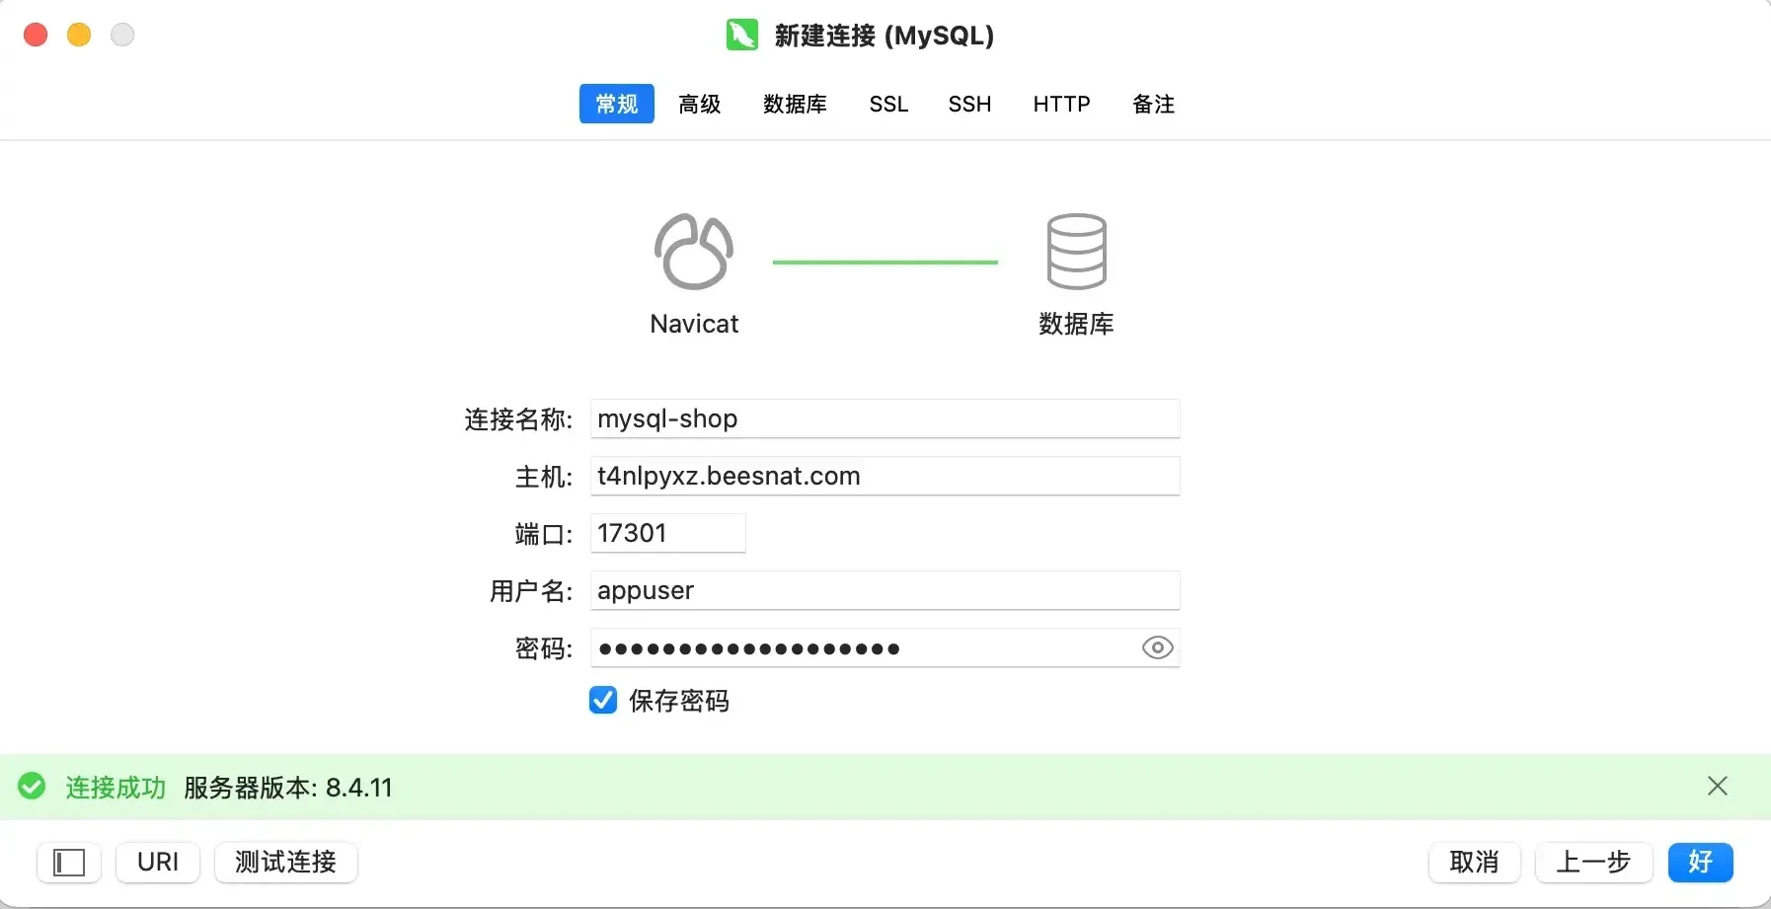Switch to the SSH tab

[x=969, y=104]
